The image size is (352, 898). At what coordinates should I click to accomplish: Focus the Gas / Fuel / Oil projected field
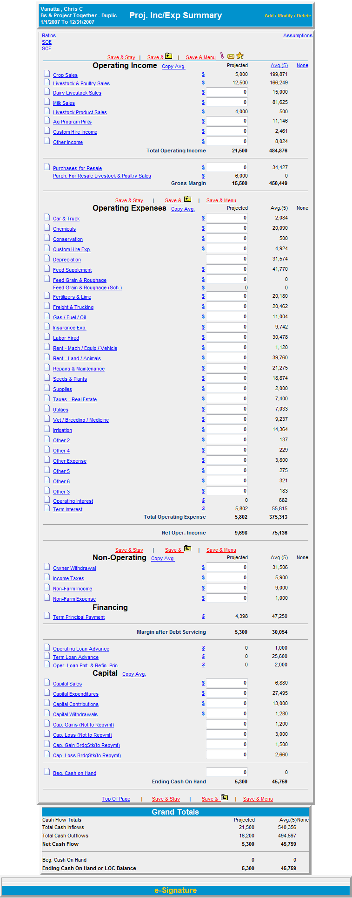tap(227, 317)
